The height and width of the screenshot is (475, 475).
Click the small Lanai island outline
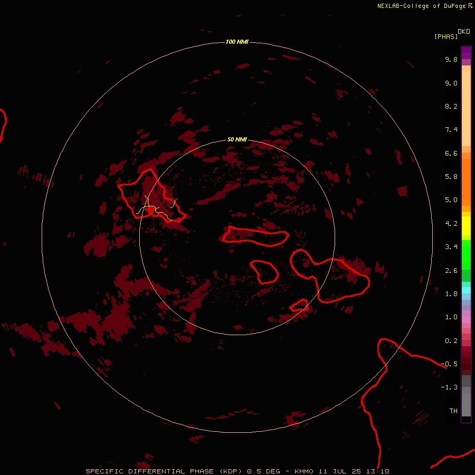(x=264, y=272)
